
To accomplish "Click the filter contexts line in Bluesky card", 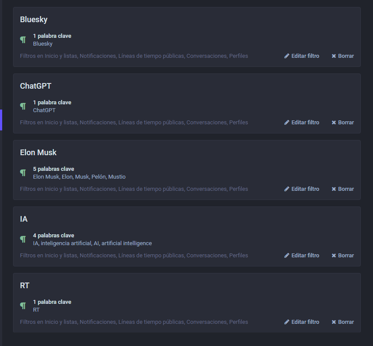I will click(x=134, y=56).
